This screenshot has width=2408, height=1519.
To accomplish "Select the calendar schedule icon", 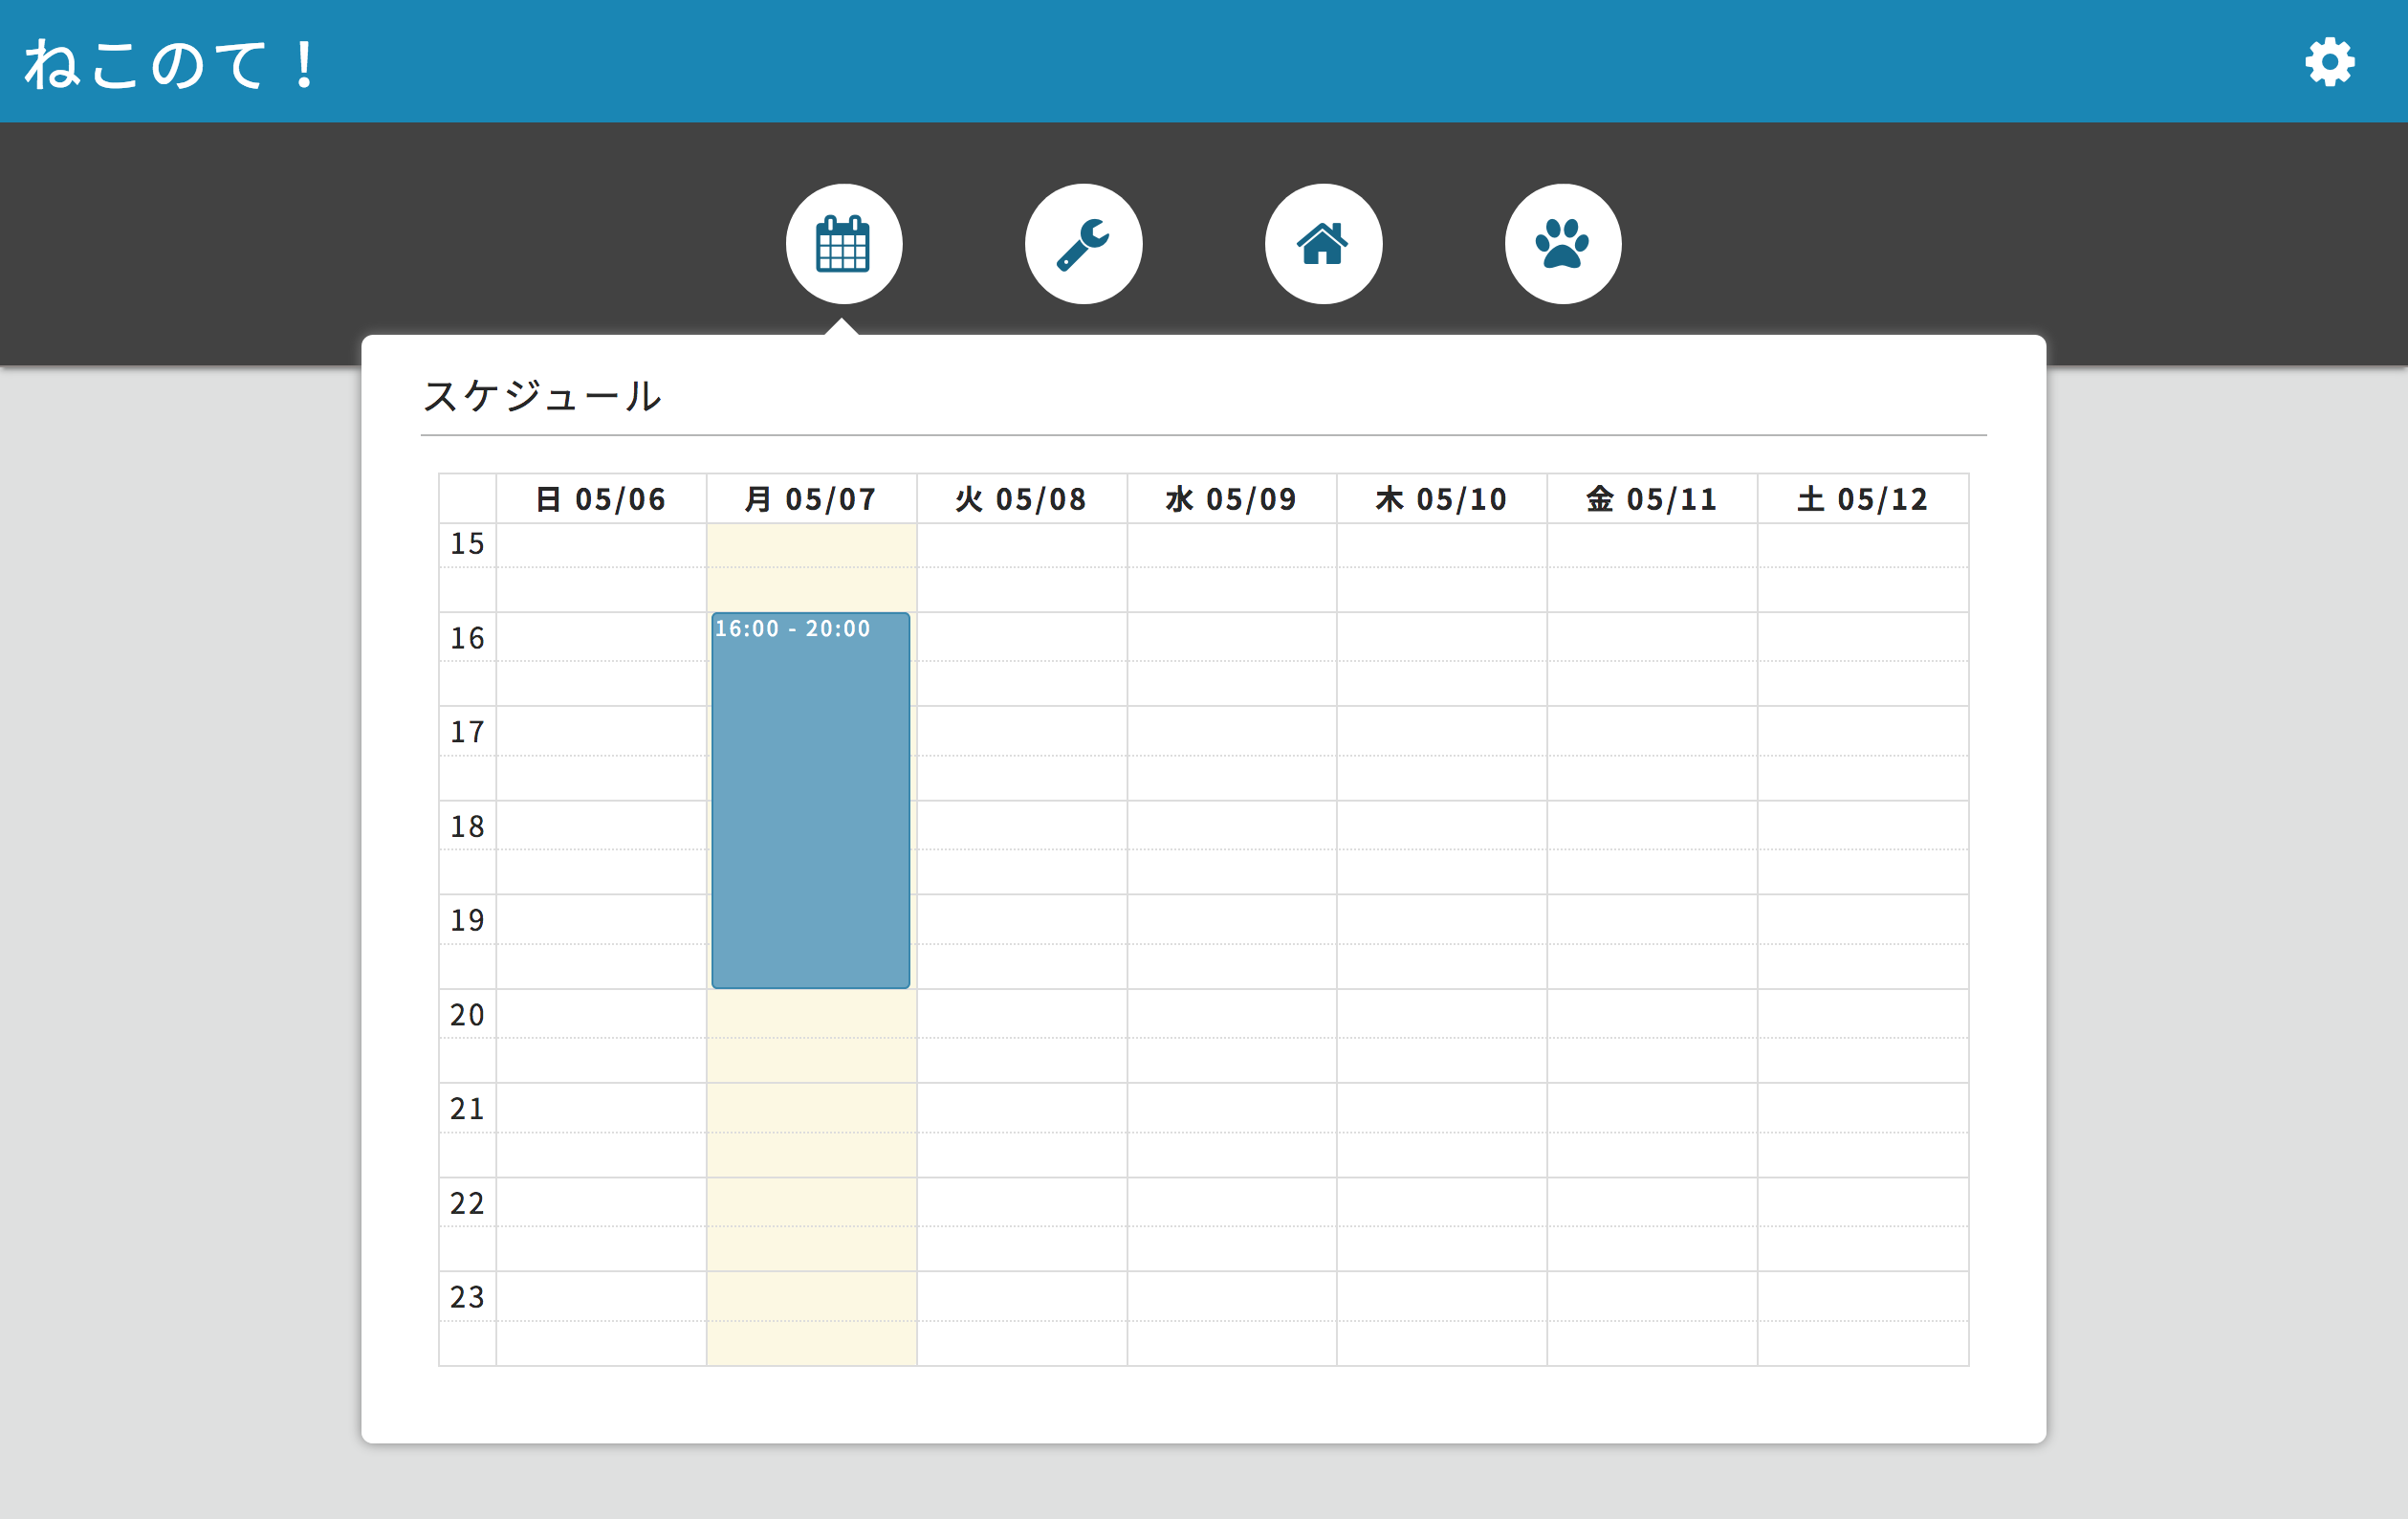I will coord(843,244).
